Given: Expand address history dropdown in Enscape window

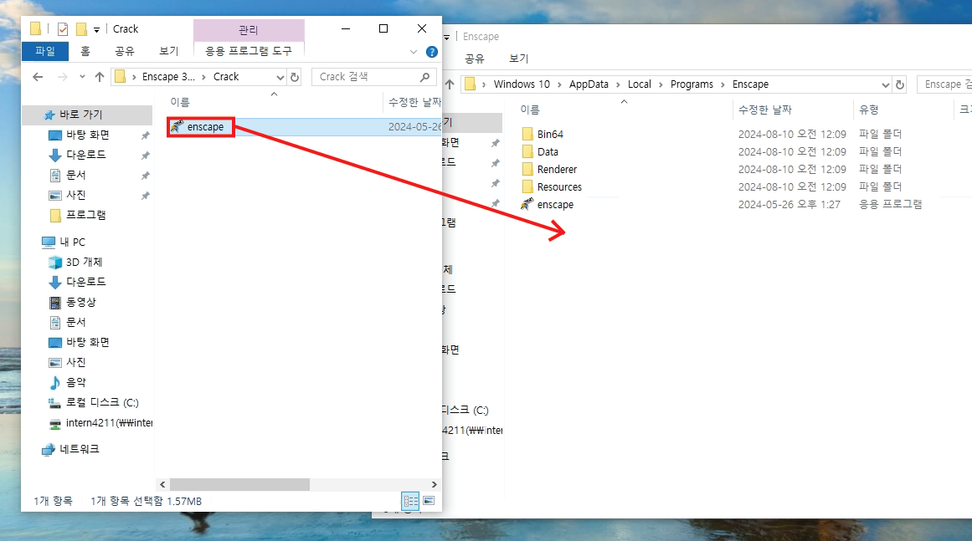Looking at the screenshot, I should [885, 84].
